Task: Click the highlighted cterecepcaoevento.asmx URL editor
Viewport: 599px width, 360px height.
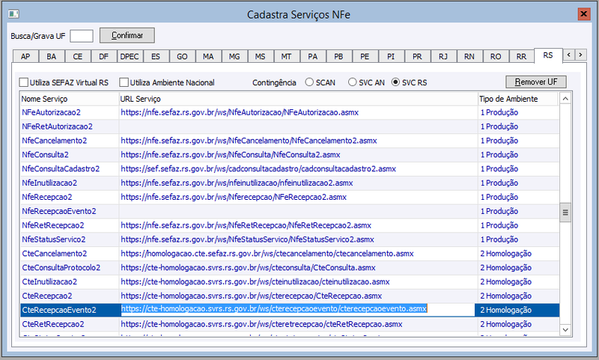Action: pyautogui.click(x=297, y=310)
